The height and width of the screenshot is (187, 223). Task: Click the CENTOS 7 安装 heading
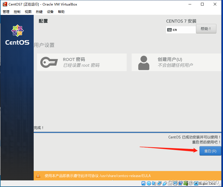pos(181,21)
